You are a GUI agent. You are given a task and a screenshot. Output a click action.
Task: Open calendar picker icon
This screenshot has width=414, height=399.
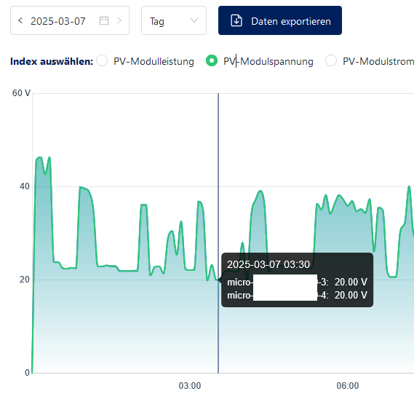tap(104, 20)
